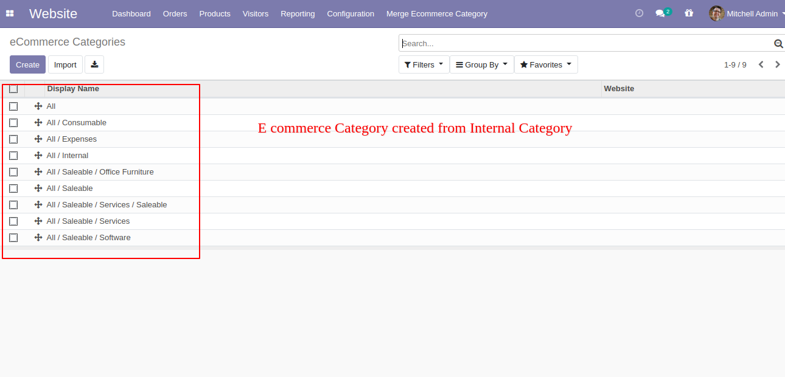Select the All / Saleable / Software checkbox
Viewport: 785px width, 377px height.
tap(13, 238)
